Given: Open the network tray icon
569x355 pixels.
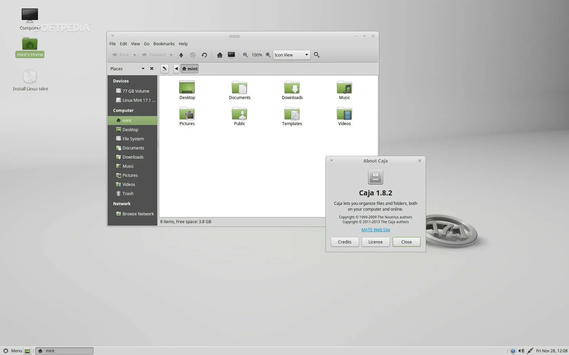Looking at the screenshot, I should 530,351.
